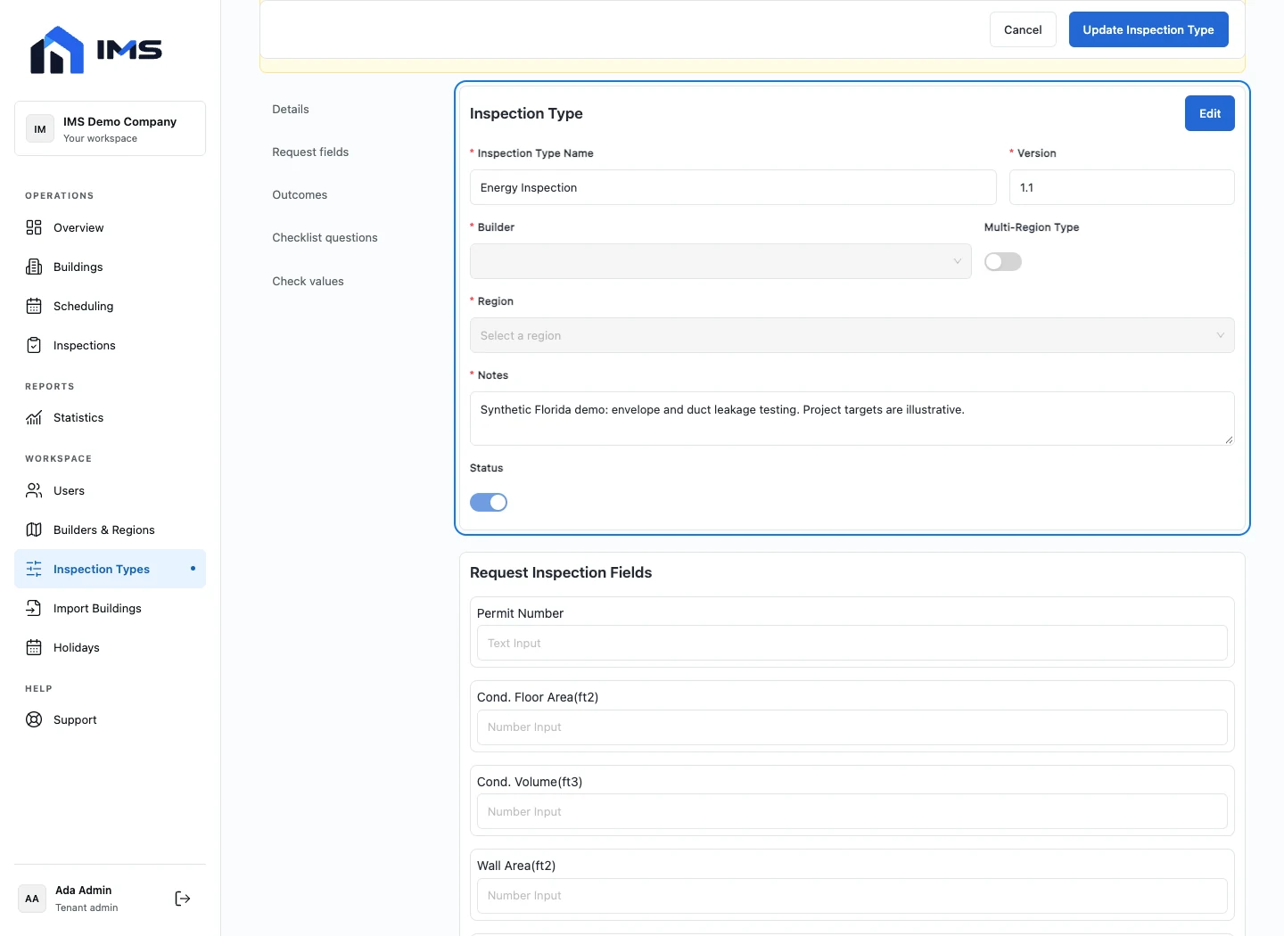Jump to Checklist questions section
This screenshot has width=1284, height=936.
coord(325,237)
